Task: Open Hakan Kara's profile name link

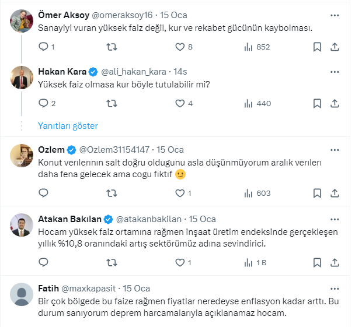Action: click(62, 72)
